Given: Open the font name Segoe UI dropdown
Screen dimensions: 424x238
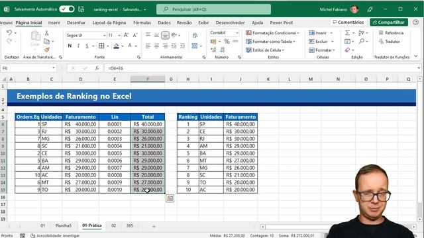Looking at the screenshot, I should pyautogui.click(x=104, y=36).
